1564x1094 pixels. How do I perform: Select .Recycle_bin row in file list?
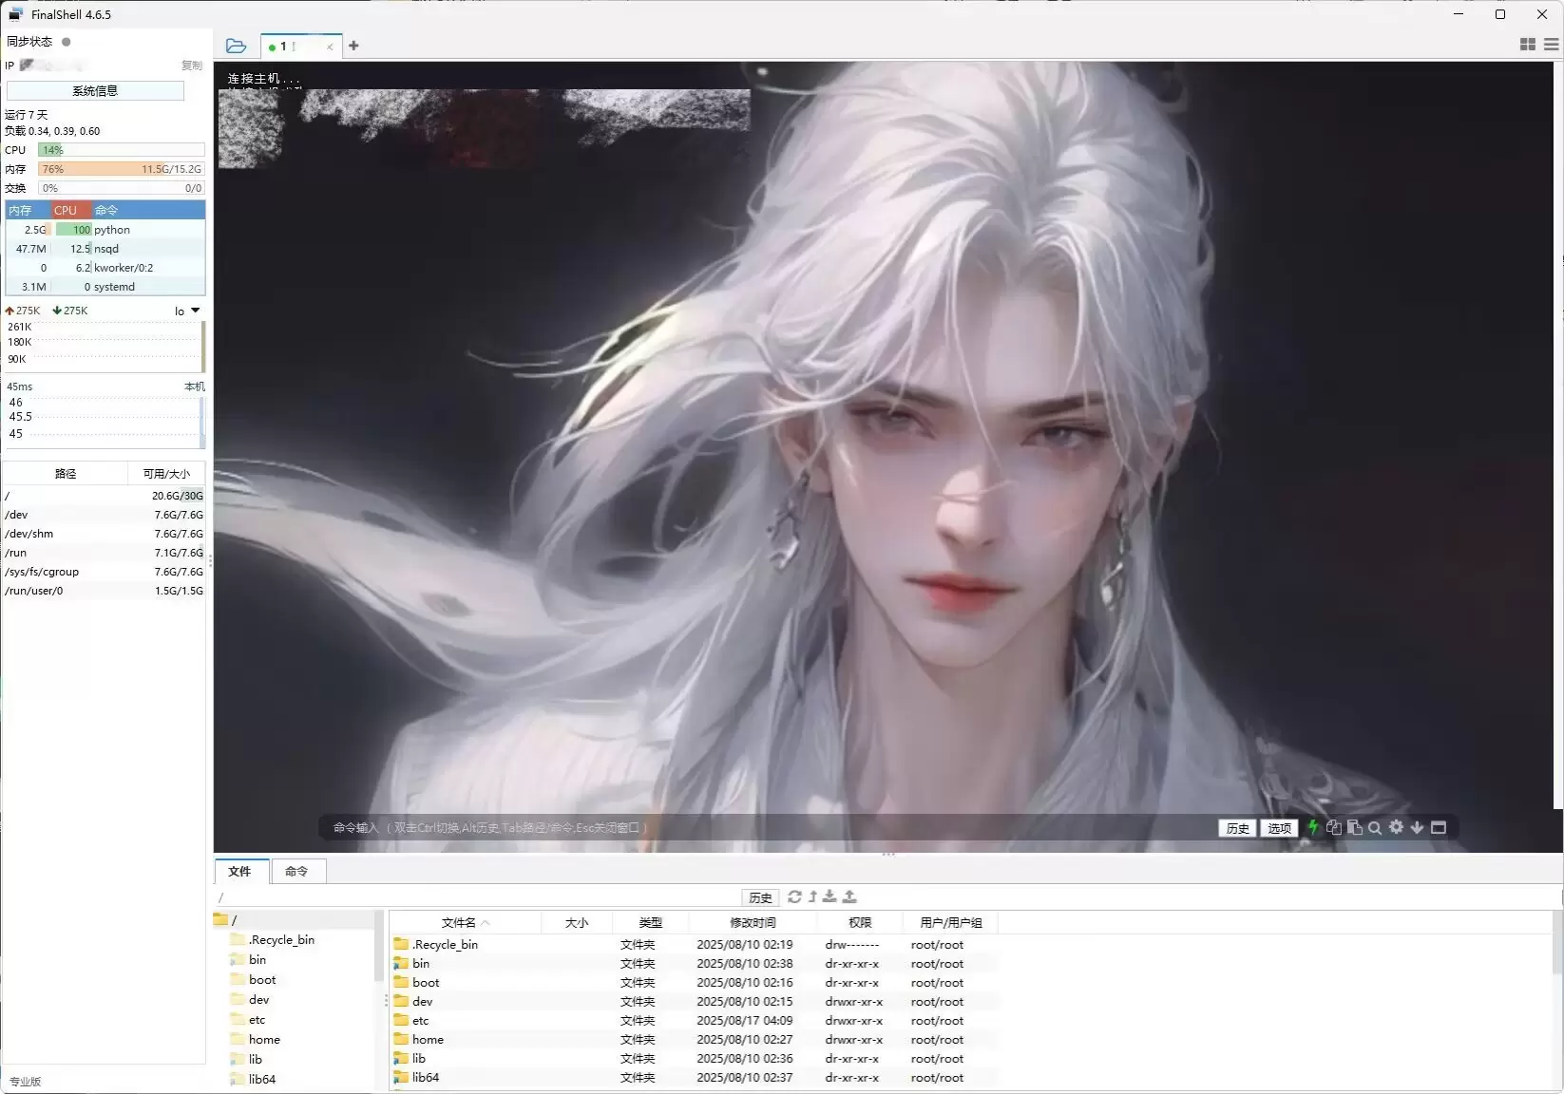[694, 944]
